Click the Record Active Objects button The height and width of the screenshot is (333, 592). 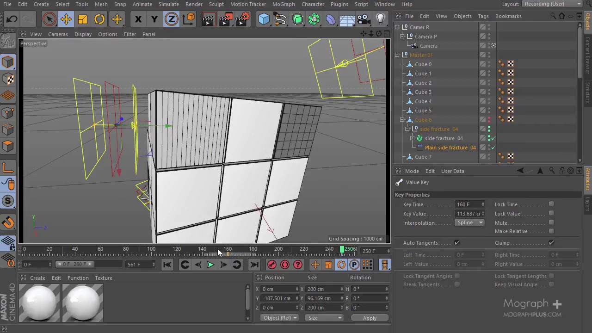click(272, 265)
